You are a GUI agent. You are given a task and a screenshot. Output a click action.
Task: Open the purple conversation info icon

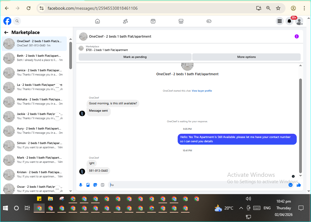(x=296, y=36)
